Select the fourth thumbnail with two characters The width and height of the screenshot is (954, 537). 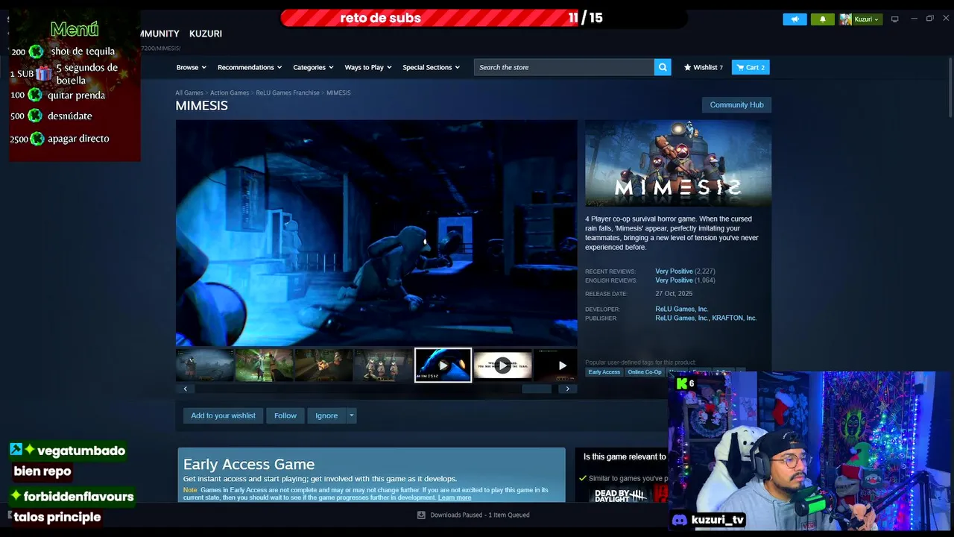[383, 365]
